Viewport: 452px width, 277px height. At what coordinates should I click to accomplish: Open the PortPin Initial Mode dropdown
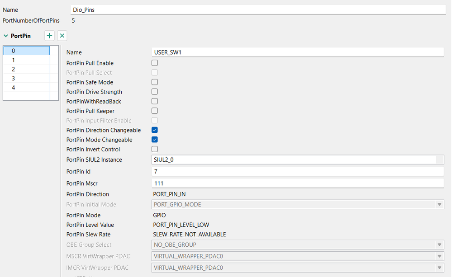click(440, 205)
